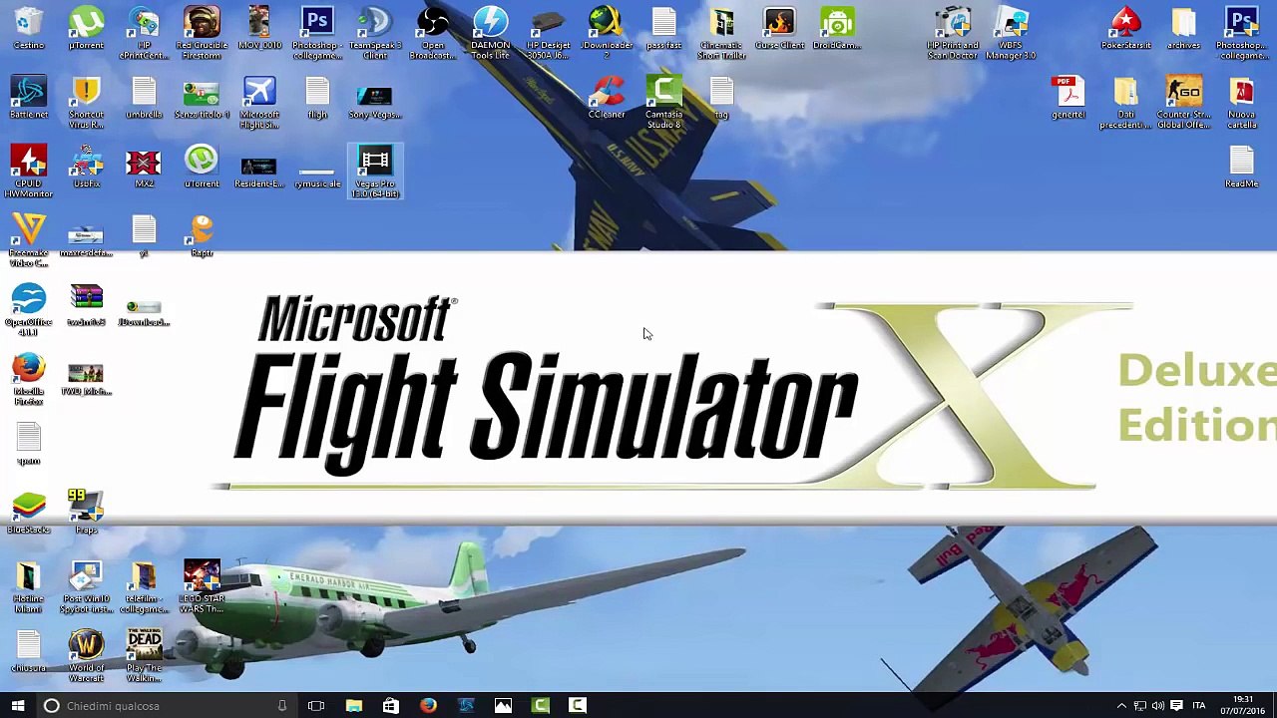Select the µTorrent shortcut in the top row

click(86, 29)
